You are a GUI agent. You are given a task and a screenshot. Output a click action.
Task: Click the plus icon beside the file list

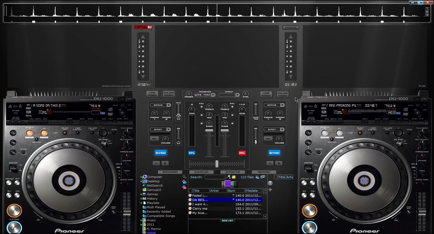coord(270,190)
